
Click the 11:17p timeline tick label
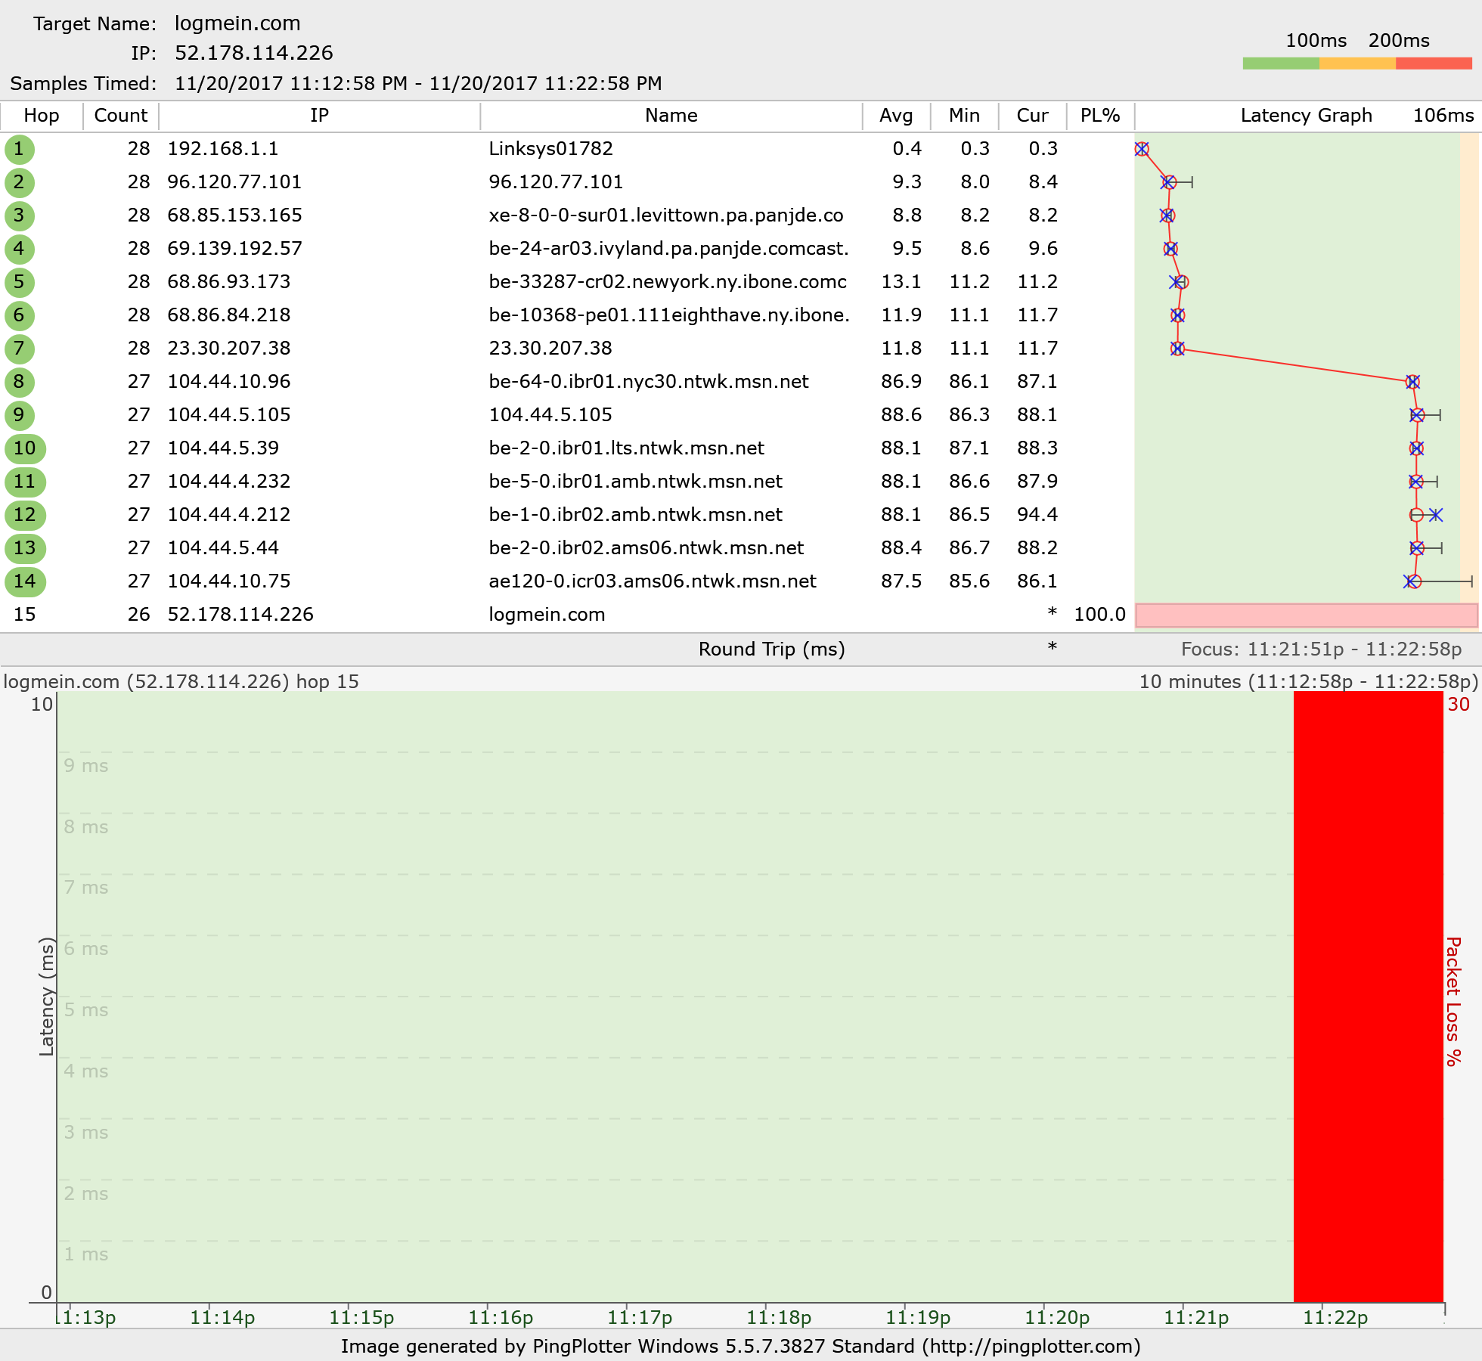640,1318
